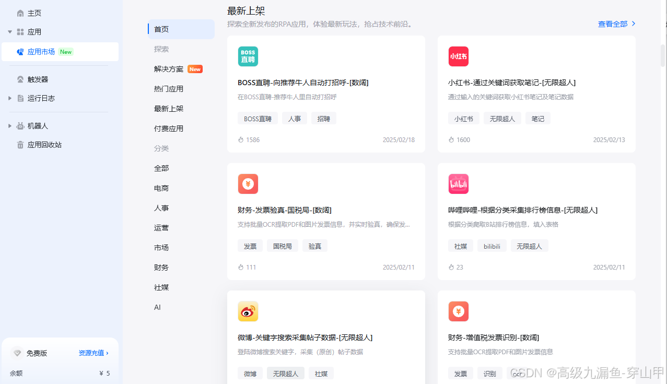
Task: Collapse the 应用 tree arrow
Action: point(10,32)
